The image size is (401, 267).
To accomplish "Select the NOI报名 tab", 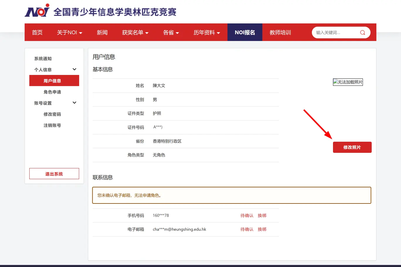I will click(x=245, y=32).
